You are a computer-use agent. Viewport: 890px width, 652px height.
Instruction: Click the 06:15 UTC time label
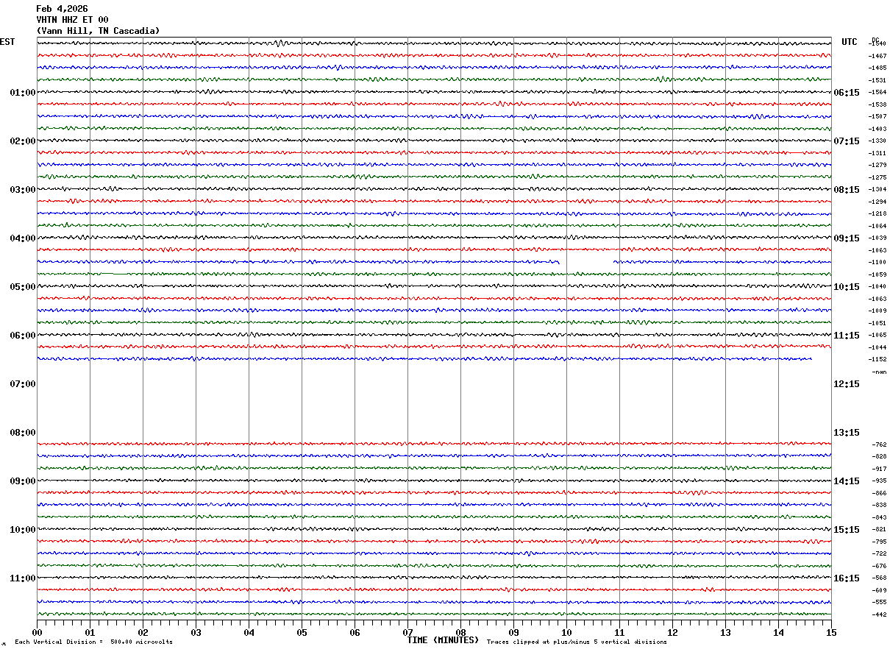click(847, 93)
